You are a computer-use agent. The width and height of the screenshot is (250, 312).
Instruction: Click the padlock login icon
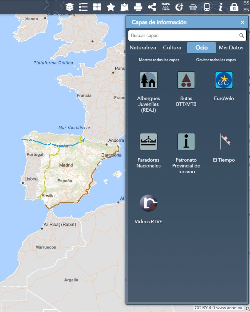coord(234,7)
